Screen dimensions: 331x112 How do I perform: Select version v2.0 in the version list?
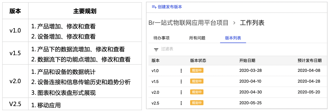click(x=155, y=92)
